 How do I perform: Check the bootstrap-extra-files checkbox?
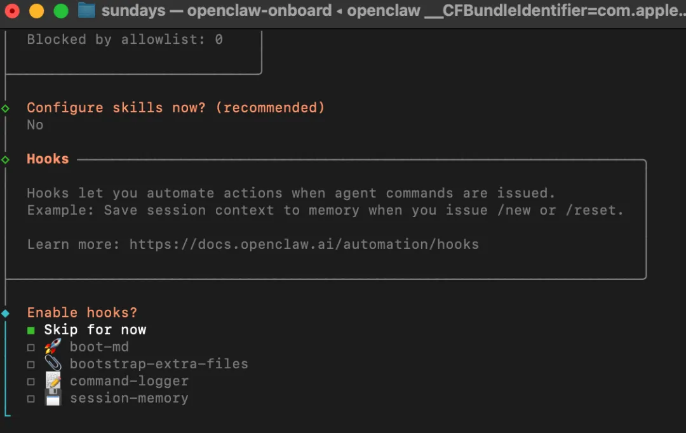click(x=30, y=364)
